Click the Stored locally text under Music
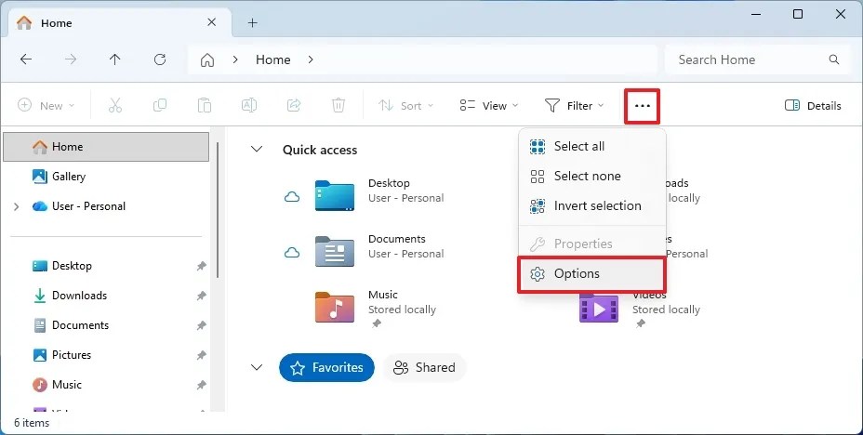The image size is (863, 435). pyautogui.click(x=402, y=310)
